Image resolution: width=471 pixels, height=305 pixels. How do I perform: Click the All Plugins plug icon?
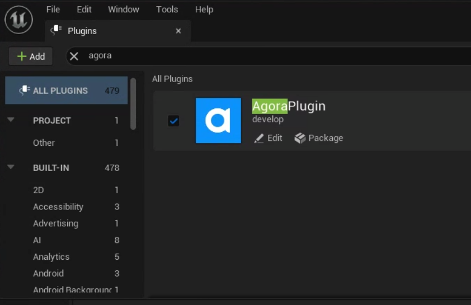[x=25, y=90]
